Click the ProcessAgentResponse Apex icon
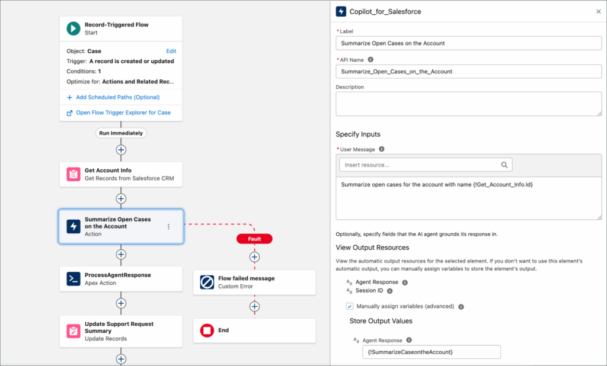The height and width of the screenshot is (366, 607). pyautogui.click(x=73, y=278)
